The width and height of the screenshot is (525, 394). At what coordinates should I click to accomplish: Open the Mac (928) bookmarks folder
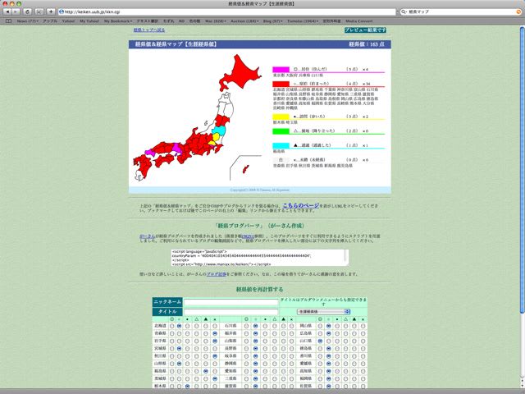coord(215,21)
